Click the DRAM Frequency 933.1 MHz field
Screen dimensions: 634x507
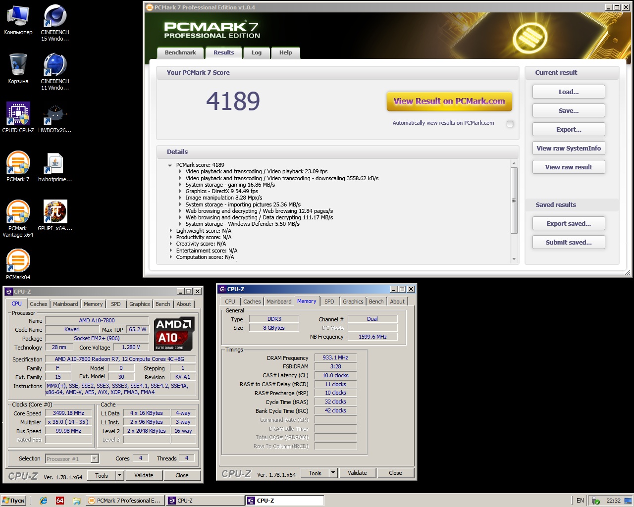(335, 357)
